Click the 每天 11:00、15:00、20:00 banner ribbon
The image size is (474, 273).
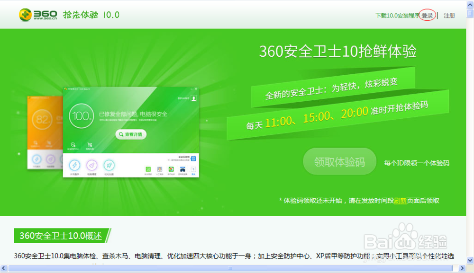tap(337, 115)
